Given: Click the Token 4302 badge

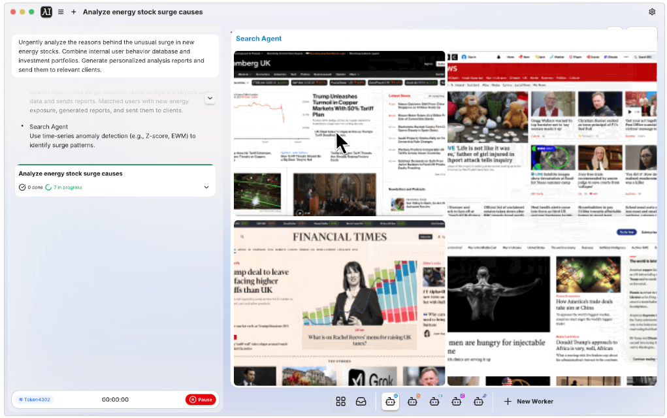Looking at the screenshot, I should coord(35,400).
